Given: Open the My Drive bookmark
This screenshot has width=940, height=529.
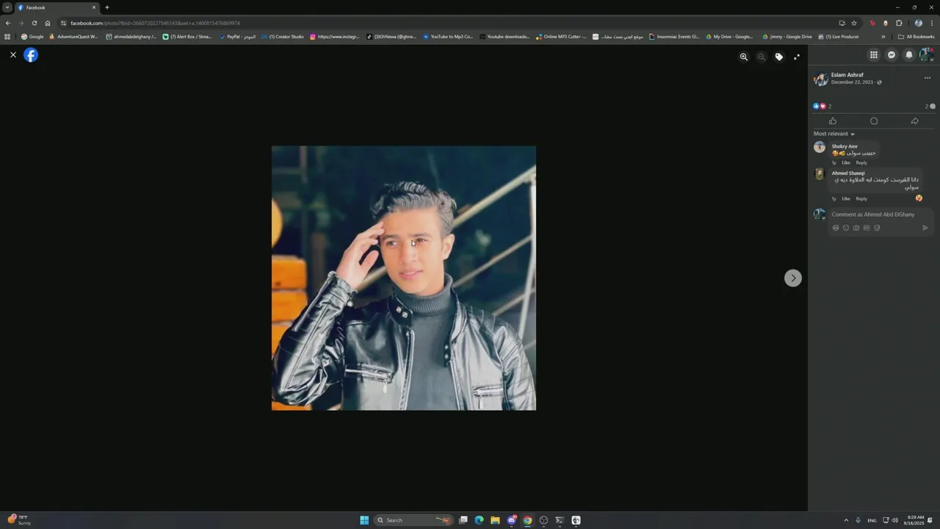Looking at the screenshot, I should point(729,37).
